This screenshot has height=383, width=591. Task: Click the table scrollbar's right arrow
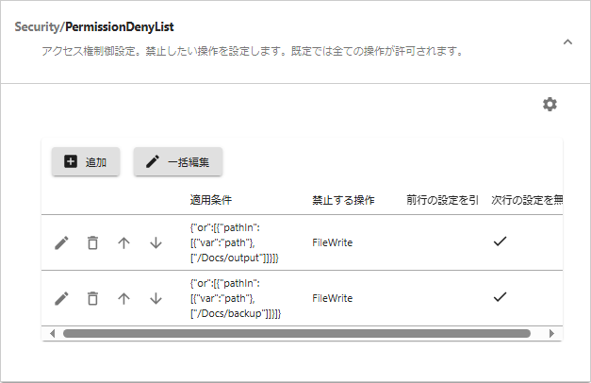point(551,333)
